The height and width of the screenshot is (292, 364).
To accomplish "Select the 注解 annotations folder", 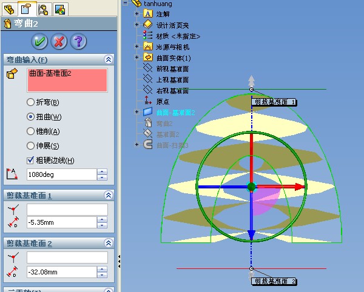I will click(163, 14).
